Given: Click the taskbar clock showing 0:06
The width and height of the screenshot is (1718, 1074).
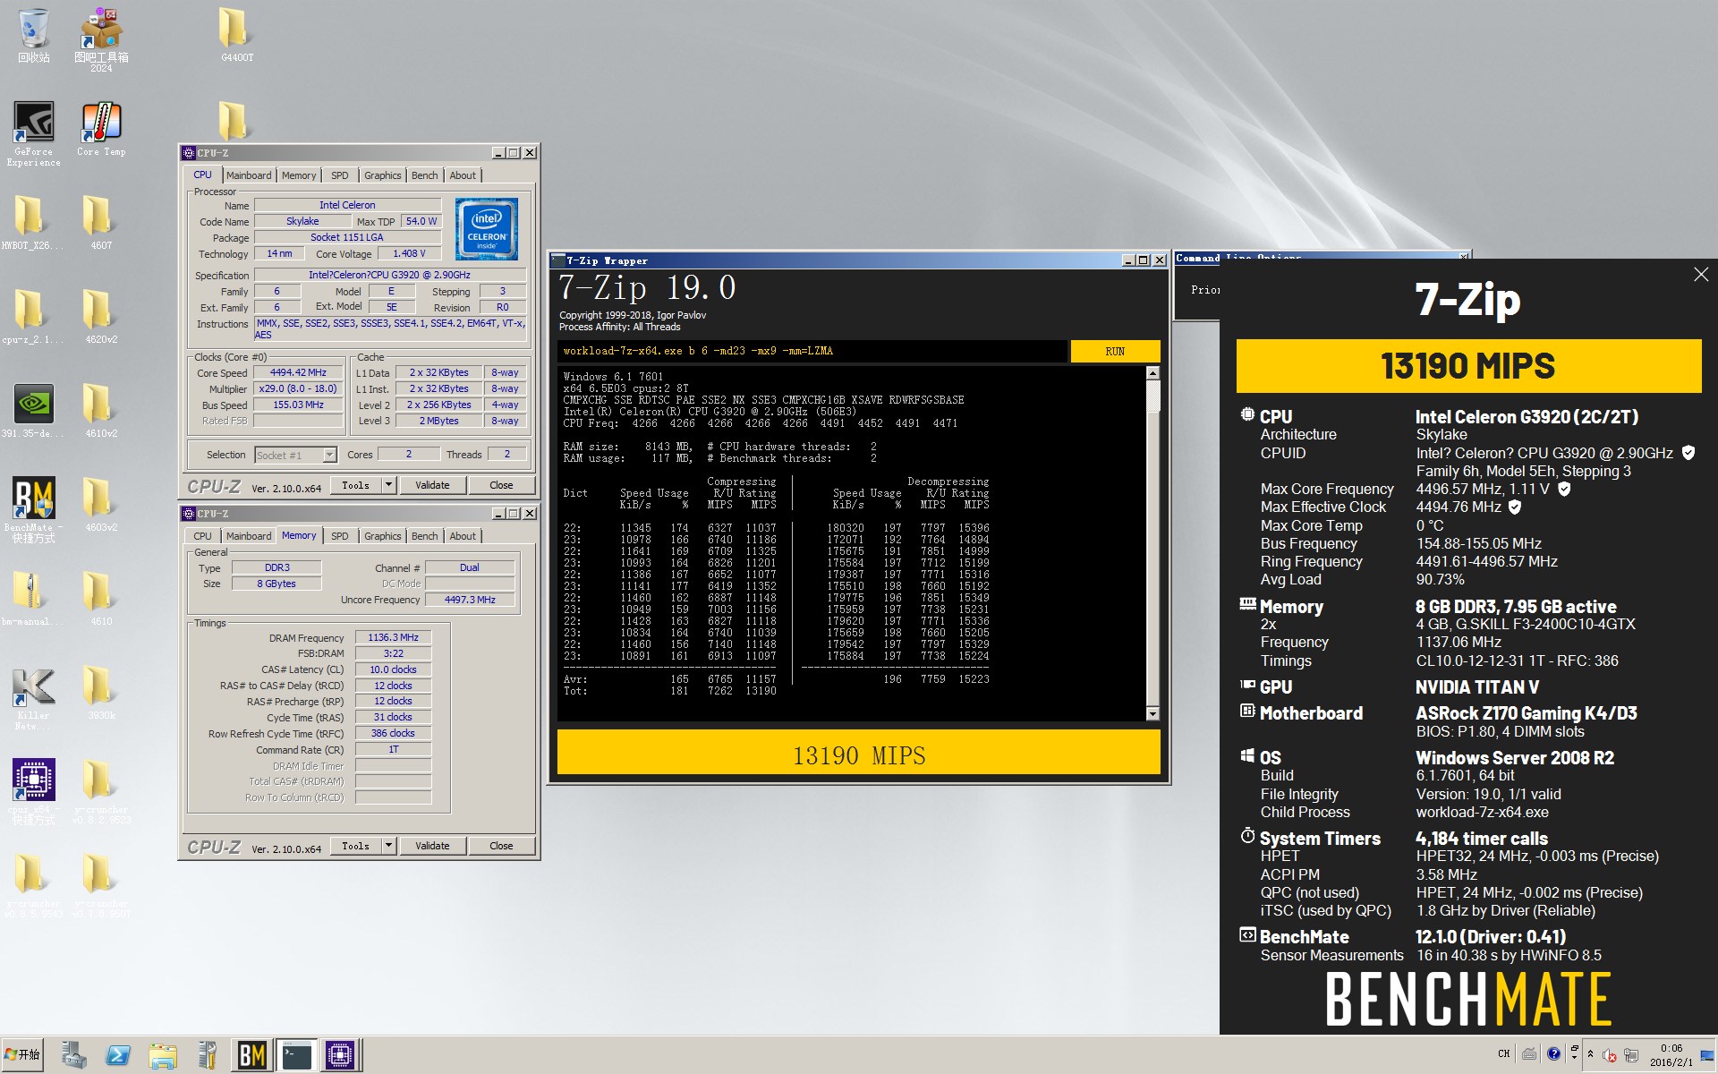Looking at the screenshot, I should 1671,1054.
